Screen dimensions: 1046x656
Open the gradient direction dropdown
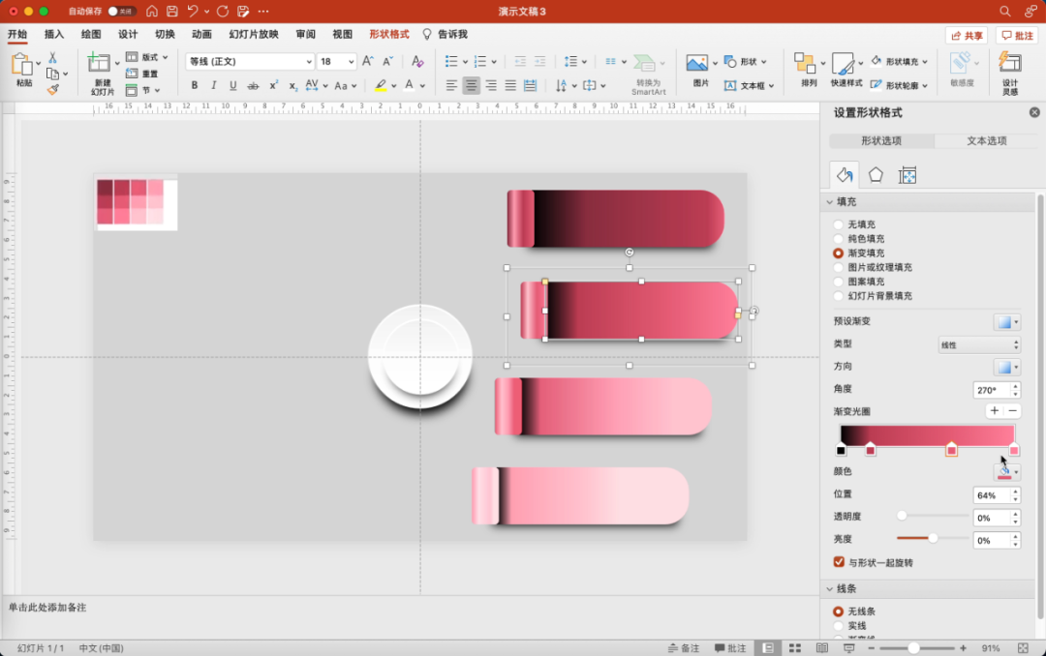1006,368
